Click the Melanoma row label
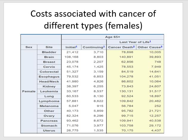Viewport: 188px width, 140px height. click(x=49, y=106)
